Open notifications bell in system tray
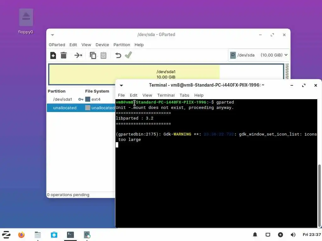The image size is (322, 241). pos(255,235)
